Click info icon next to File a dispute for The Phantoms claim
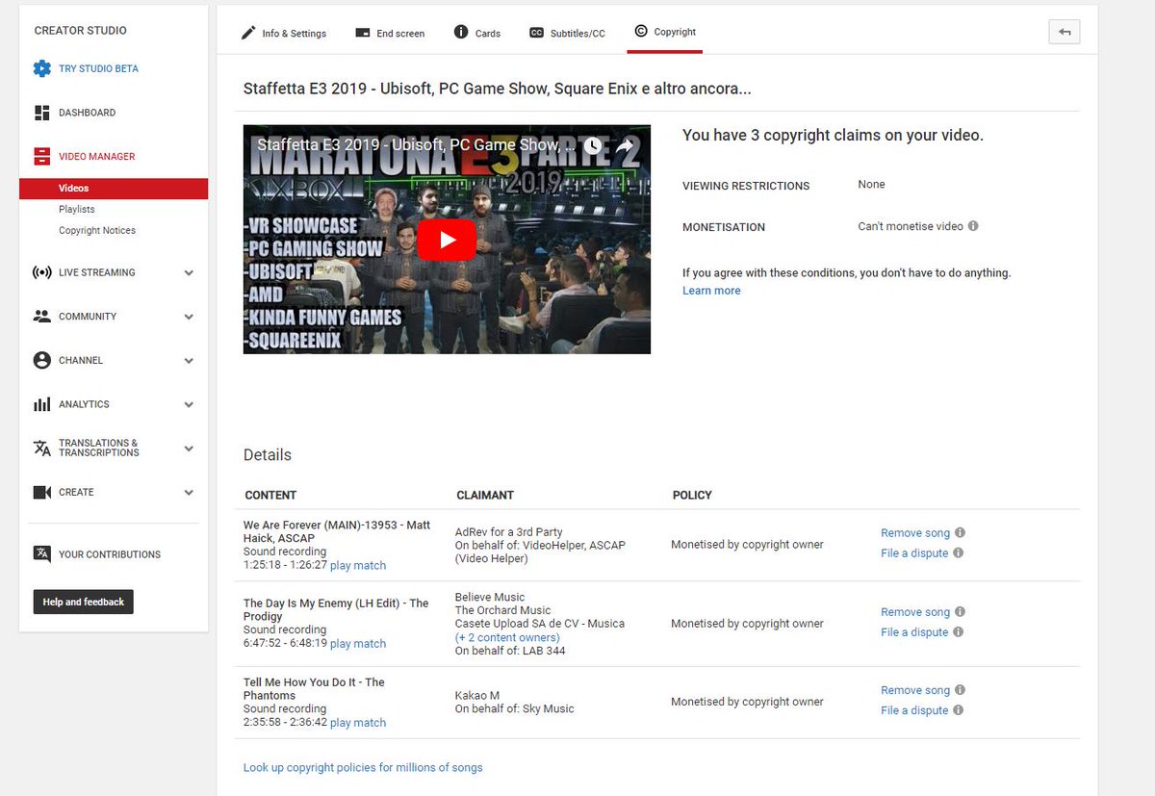This screenshot has height=796, width=1155. pos(959,710)
